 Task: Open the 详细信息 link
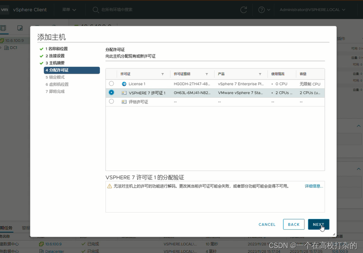[314, 186]
